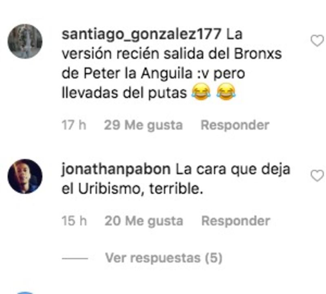Viewport: 326px width, 294px height.
Task: Tap the heart icon on jonathanpabon's comment
Action: 317,176
